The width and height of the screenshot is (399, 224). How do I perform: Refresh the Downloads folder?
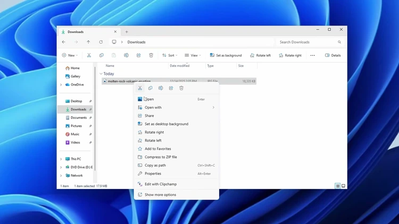pos(101,42)
